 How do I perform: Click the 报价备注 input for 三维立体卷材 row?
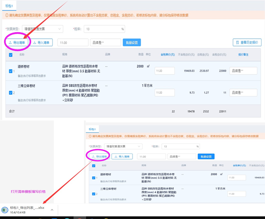tap(243, 93)
